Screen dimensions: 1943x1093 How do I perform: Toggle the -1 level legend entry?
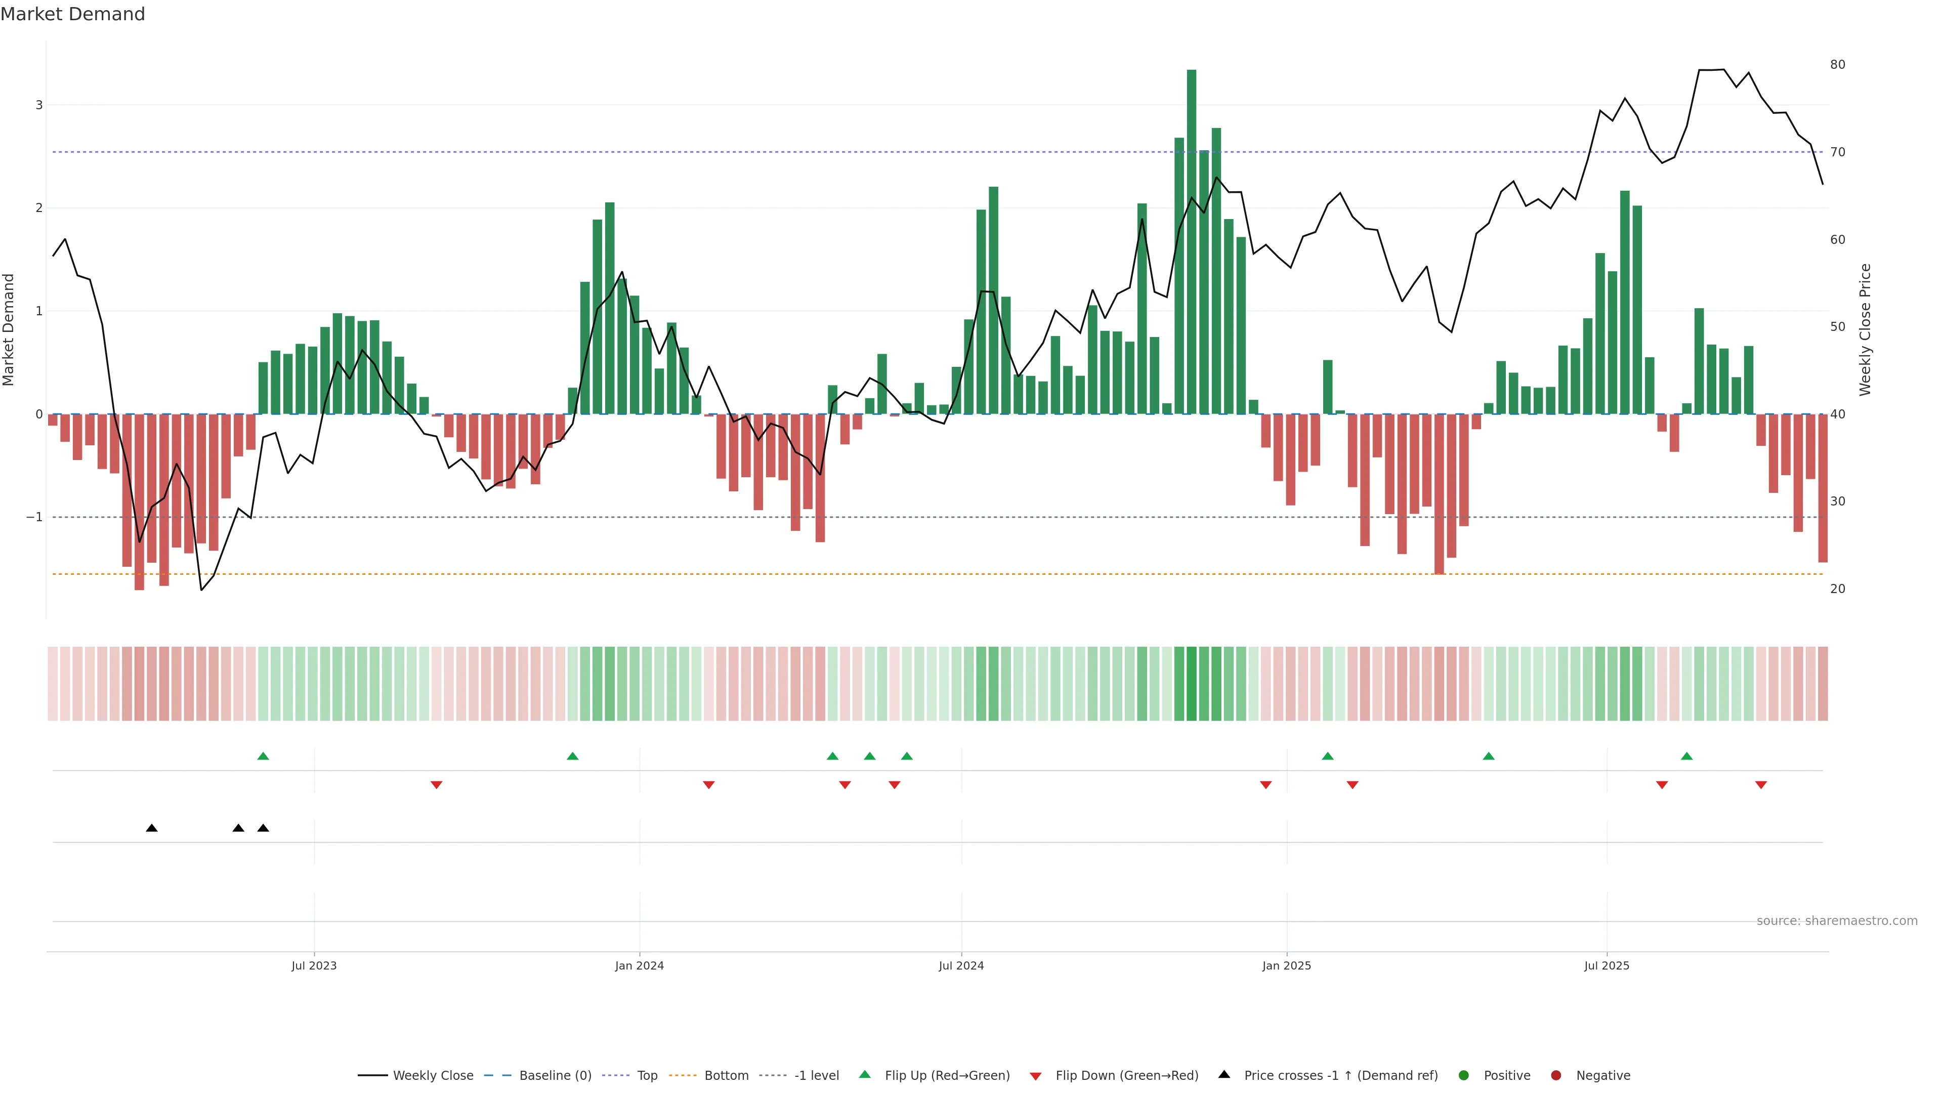(816, 1075)
